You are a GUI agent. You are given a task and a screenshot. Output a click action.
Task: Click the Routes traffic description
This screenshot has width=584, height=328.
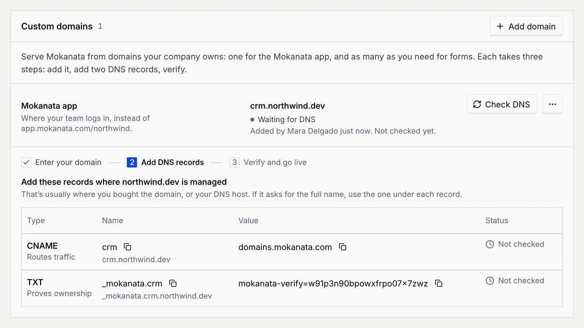point(51,257)
